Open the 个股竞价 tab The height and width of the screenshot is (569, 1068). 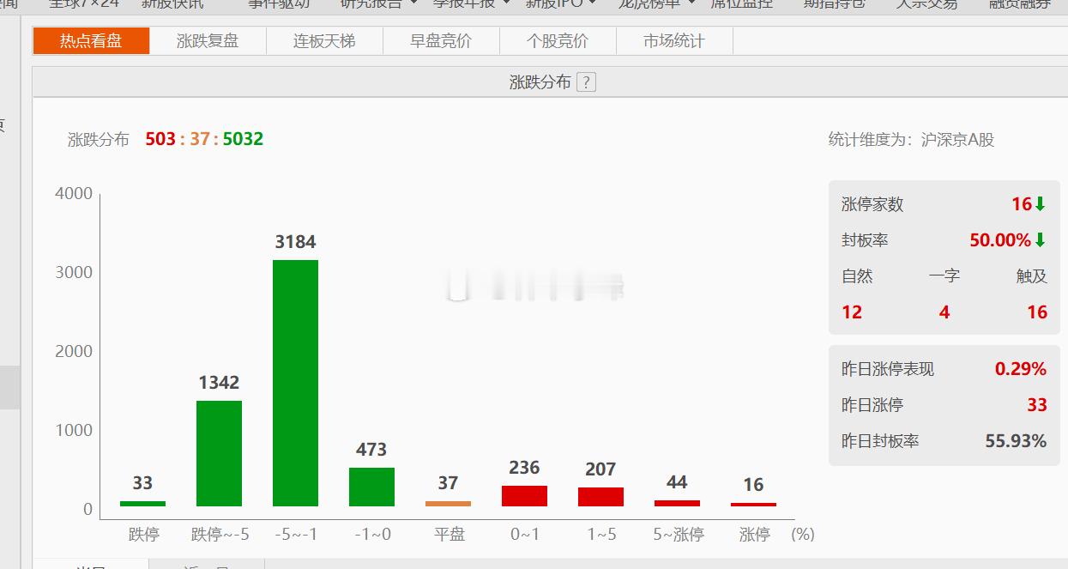pyautogui.click(x=558, y=41)
